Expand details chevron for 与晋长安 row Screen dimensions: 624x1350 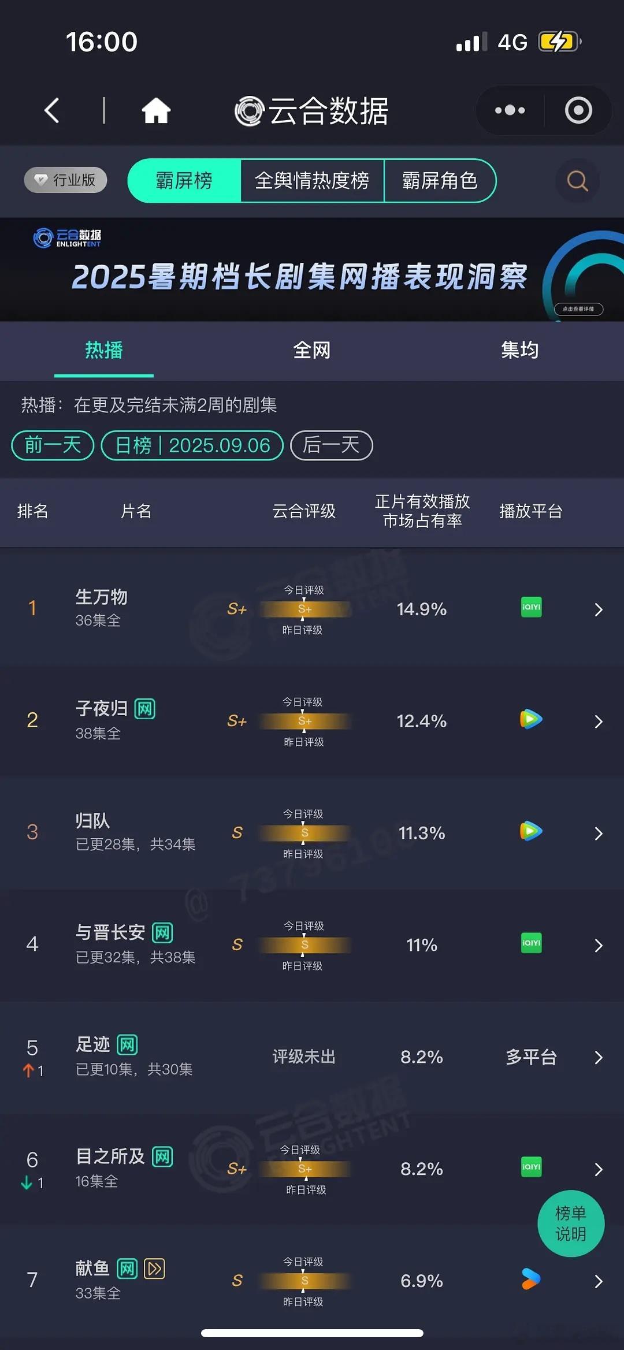pyautogui.click(x=599, y=945)
